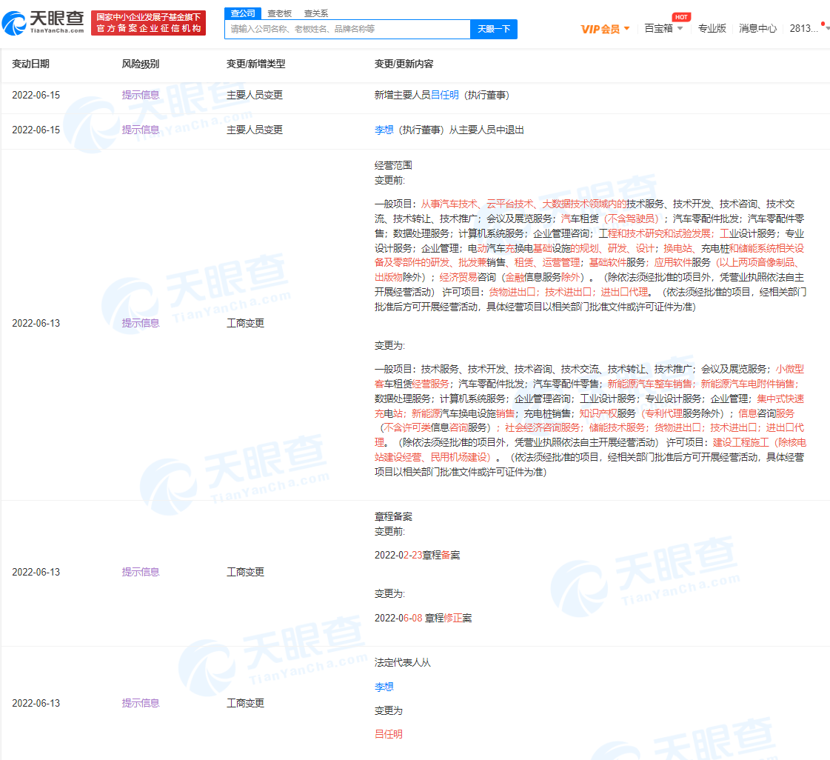Open 吕任明 link in 新增主要人员 row
830x760 pixels.
tap(445, 96)
